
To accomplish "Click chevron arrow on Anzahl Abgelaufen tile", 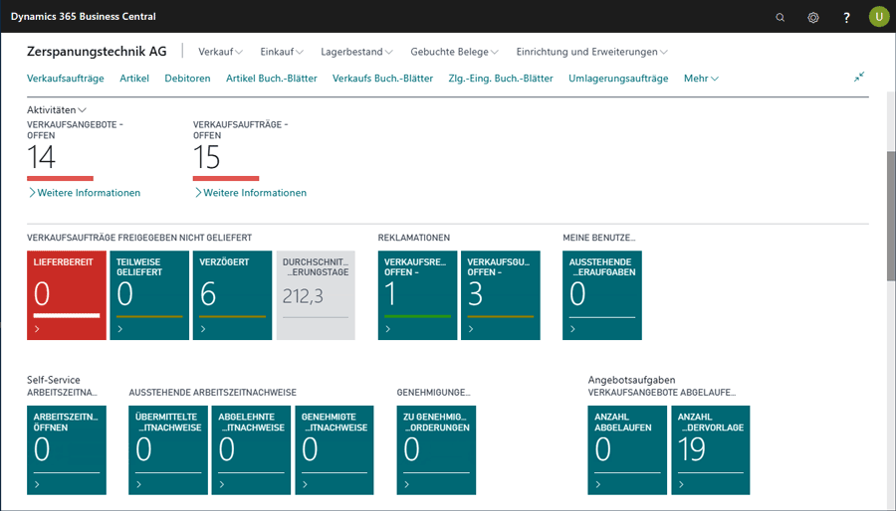I will point(597,484).
